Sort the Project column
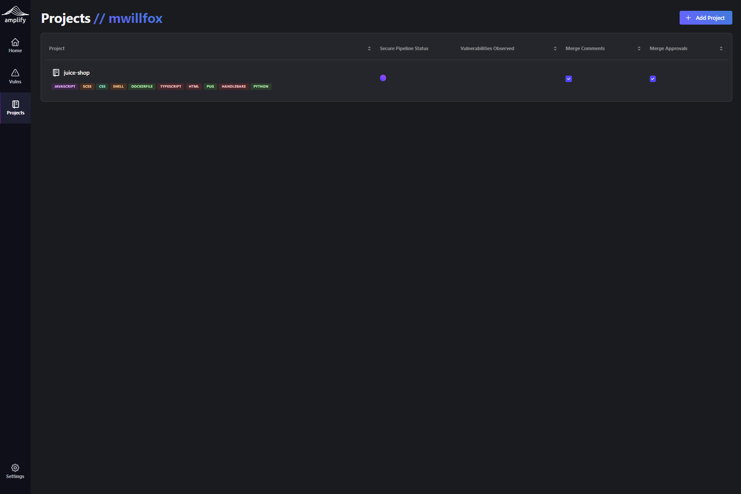 coord(369,48)
